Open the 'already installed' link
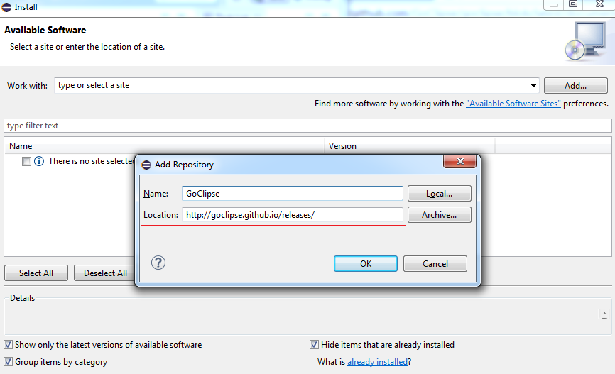615x374 pixels. click(377, 362)
